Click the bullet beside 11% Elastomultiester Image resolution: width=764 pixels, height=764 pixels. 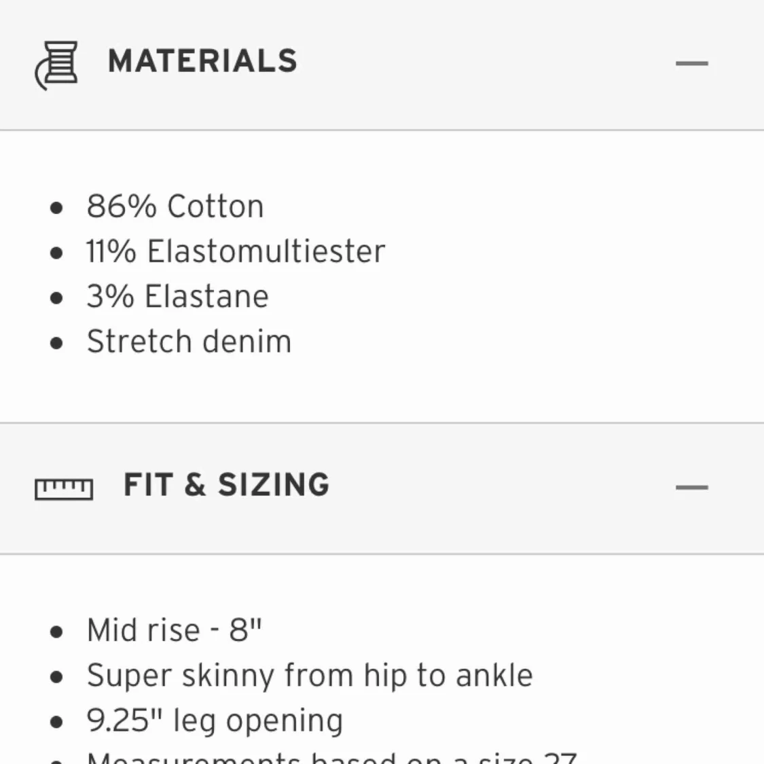click(56, 253)
